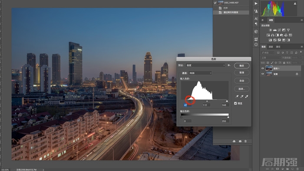Open the Channel RGB dropdown
The width and height of the screenshot is (304, 171).
tap(200, 73)
